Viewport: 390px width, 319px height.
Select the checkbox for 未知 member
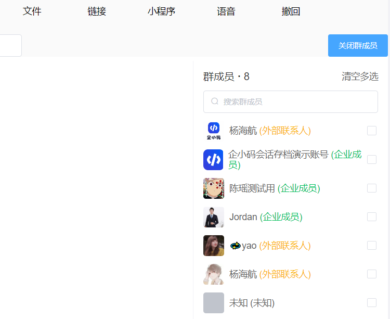[372, 302]
